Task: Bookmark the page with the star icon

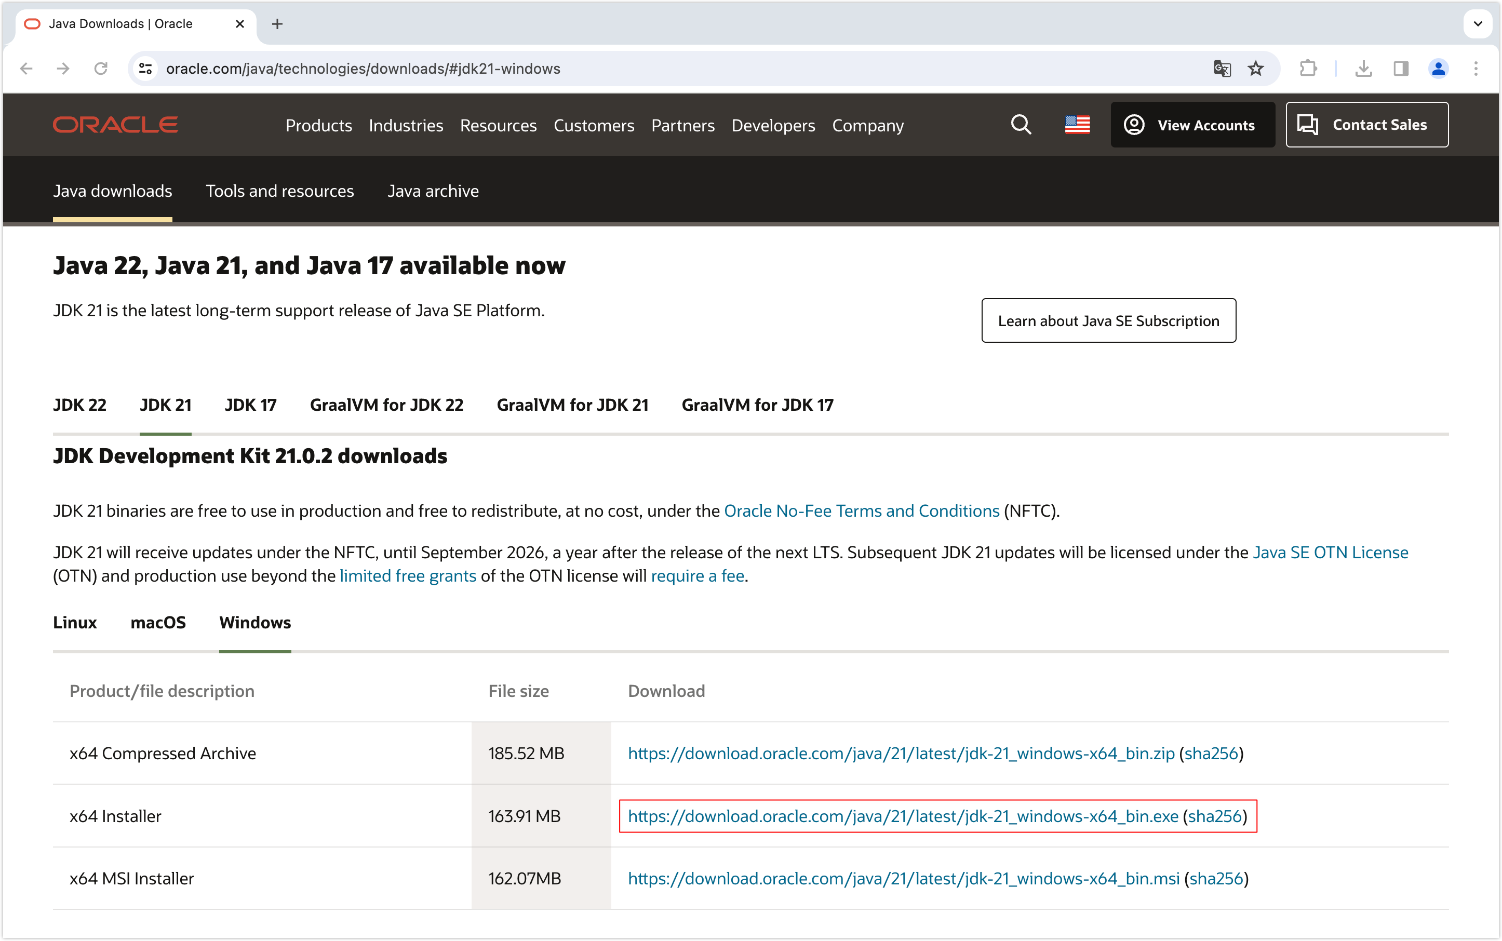Action: (1256, 69)
